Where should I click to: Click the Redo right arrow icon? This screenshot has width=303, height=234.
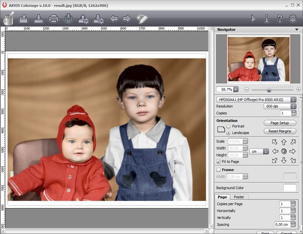[x=127, y=19]
